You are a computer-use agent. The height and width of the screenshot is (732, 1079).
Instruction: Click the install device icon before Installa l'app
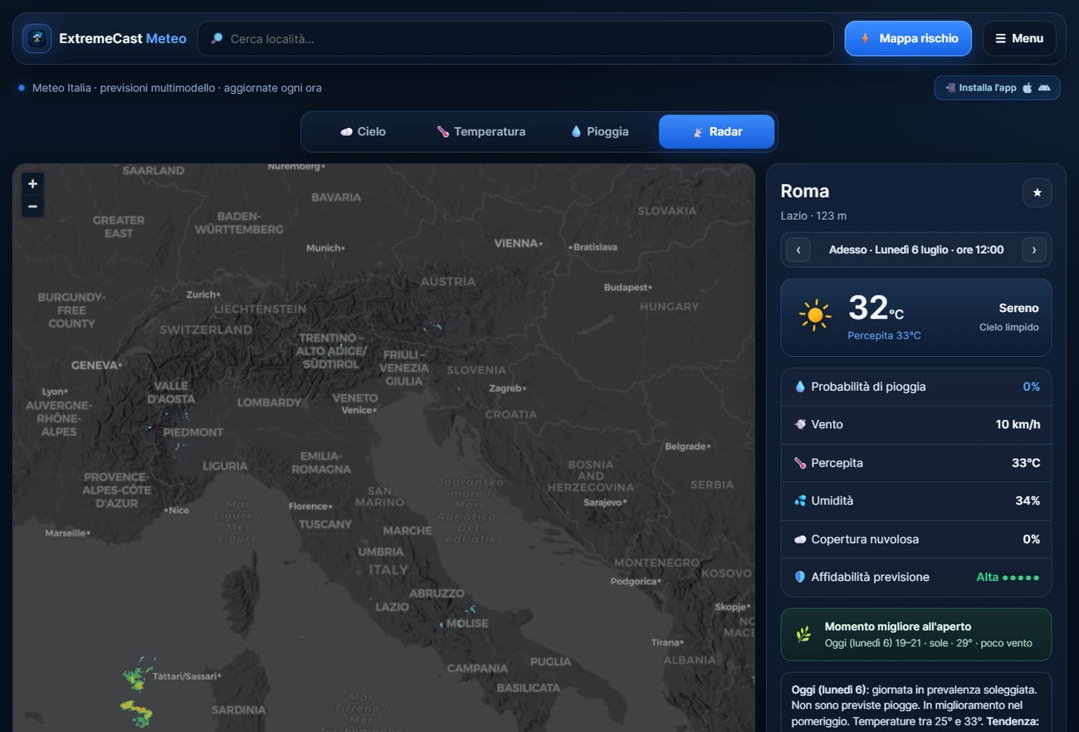[950, 88]
